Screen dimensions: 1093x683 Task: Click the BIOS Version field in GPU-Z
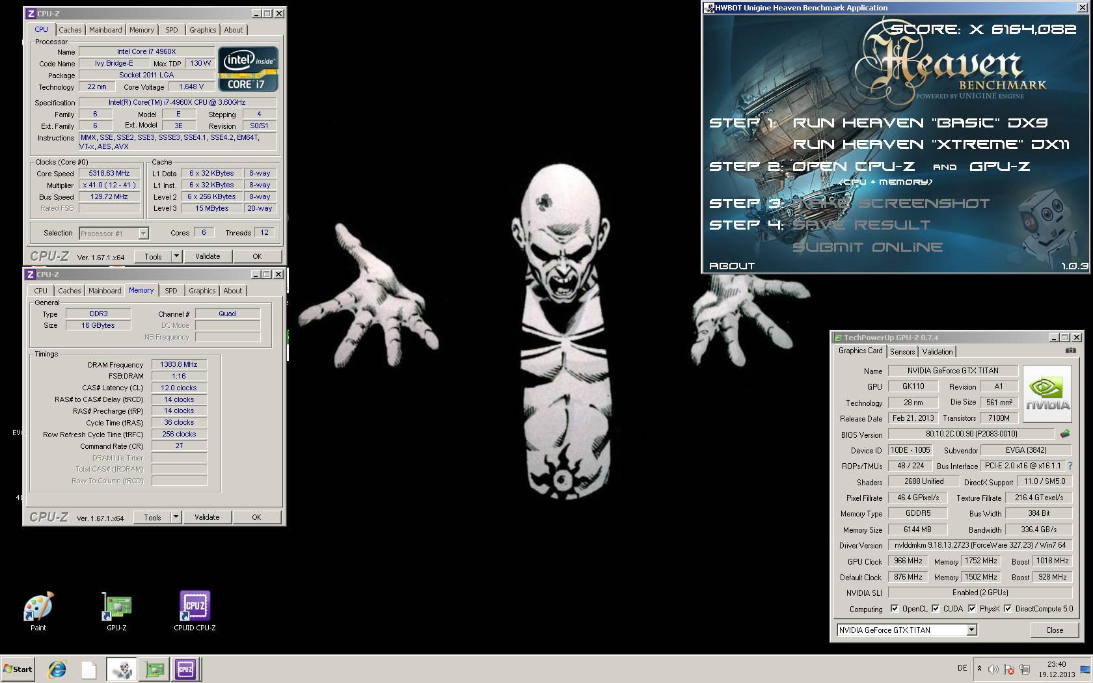971,434
